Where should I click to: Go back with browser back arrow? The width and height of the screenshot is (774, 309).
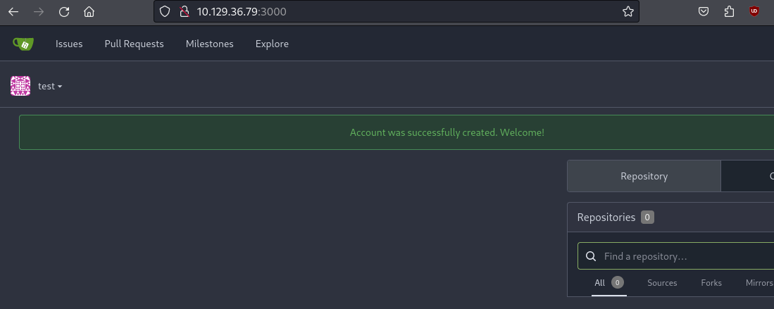click(x=13, y=11)
